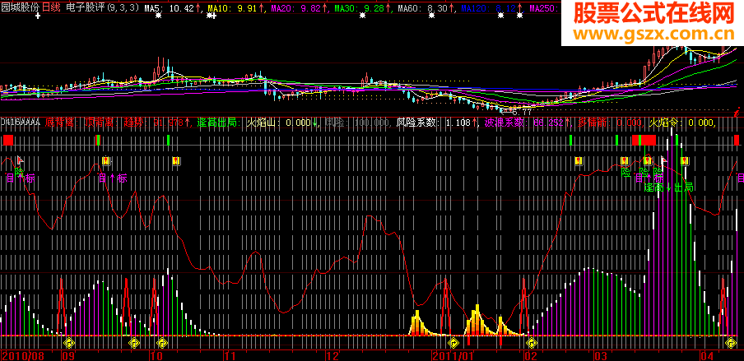Viewport: 744px width, 361px height.
Task: Click the 园城股份 stock name label
Action: point(21,7)
